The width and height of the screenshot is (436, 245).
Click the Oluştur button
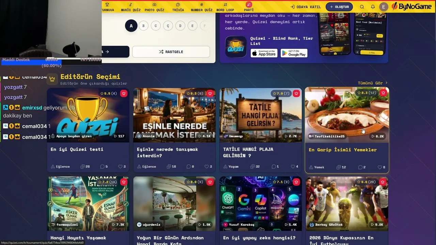(339, 7)
